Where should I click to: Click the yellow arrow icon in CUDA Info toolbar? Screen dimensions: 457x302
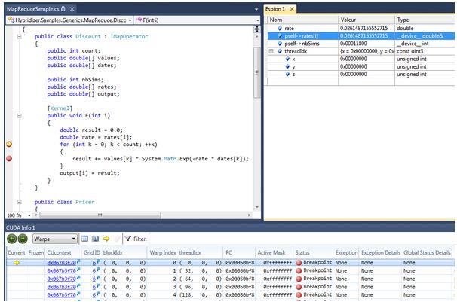pos(106,239)
